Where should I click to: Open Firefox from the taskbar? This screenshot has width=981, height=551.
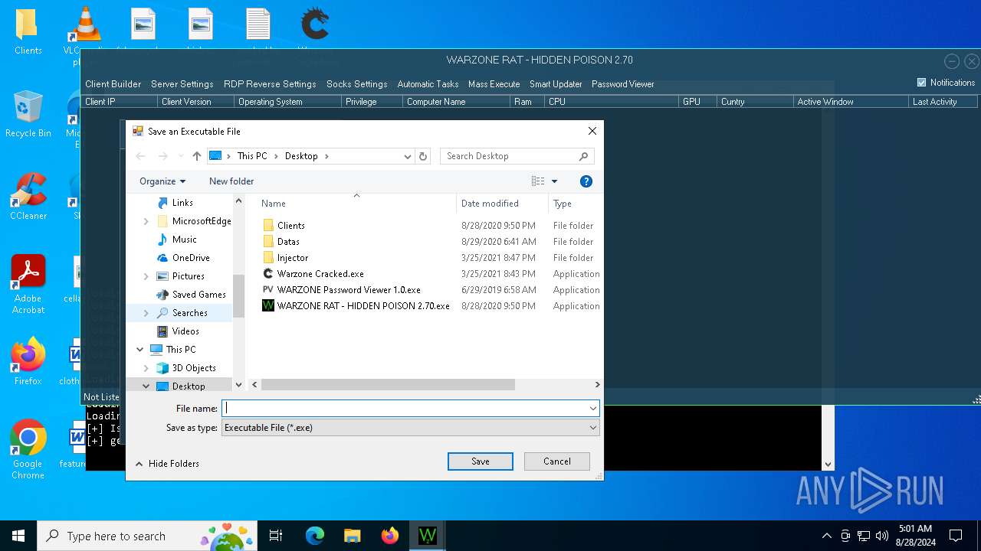point(389,536)
